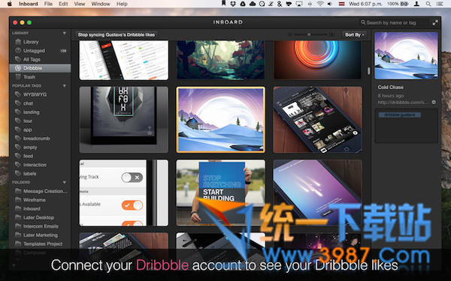This screenshot has height=281, width=451.
Task: Open the Wireframe folder
Action: [x=40, y=199]
